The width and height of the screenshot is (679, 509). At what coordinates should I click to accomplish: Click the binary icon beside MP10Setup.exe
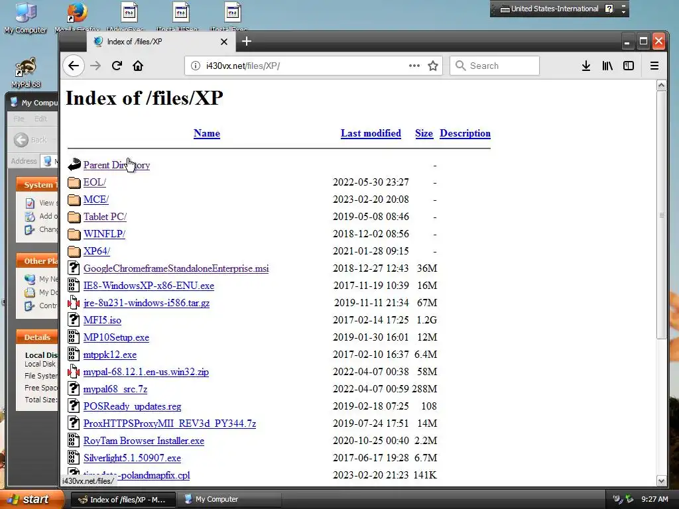pyautogui.click(x=74, y=337)
